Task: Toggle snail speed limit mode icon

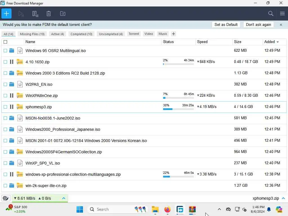Action: pyautogui.click(x=6, y=198)
